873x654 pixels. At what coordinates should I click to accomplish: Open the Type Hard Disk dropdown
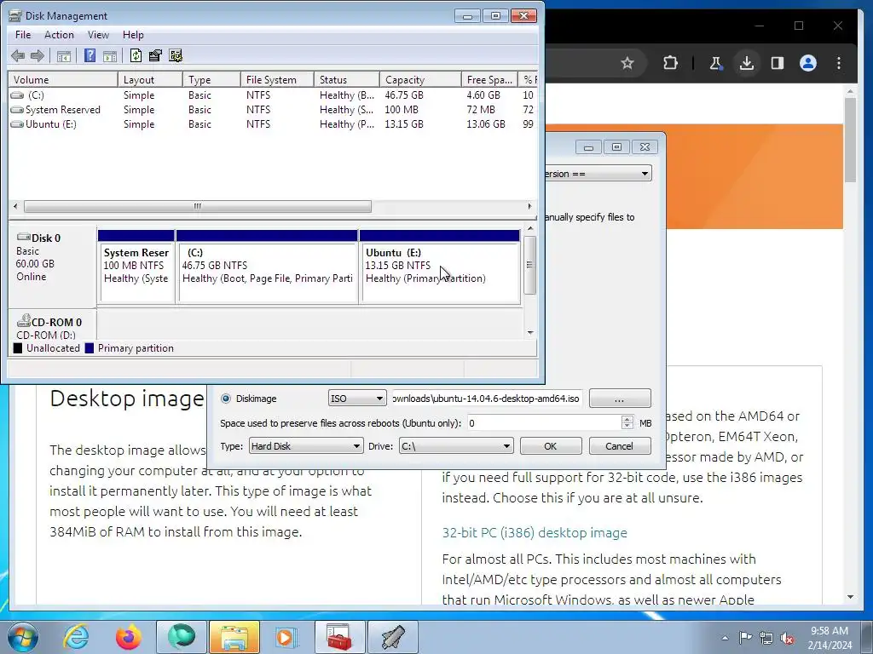tap(306, 446)
